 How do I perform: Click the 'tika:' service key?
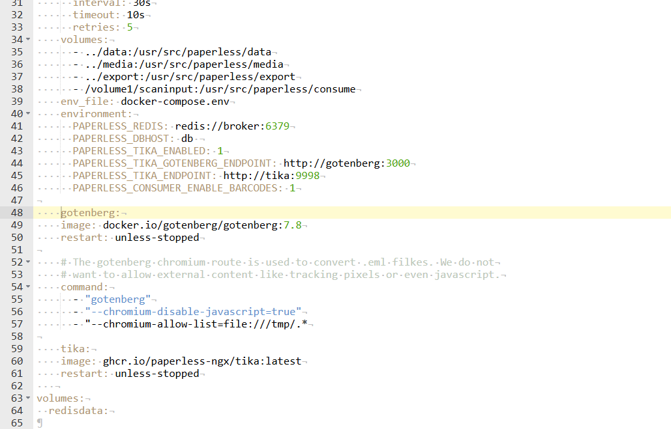[x=76, y=349]
